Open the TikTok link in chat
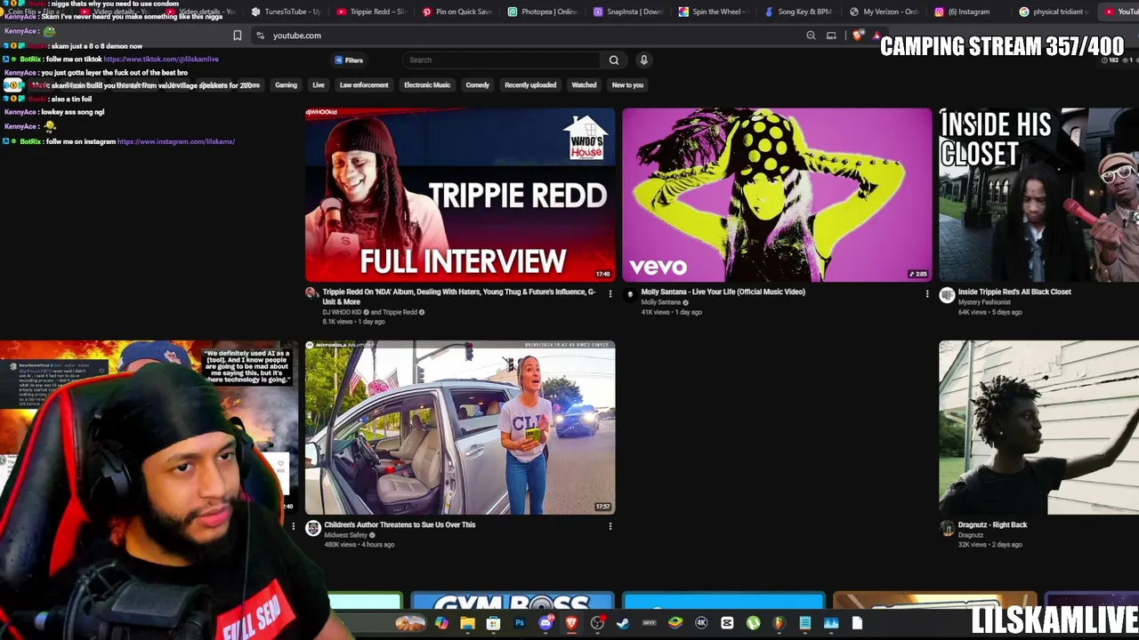Screen dimensions: 1139x640 (161, 59)
